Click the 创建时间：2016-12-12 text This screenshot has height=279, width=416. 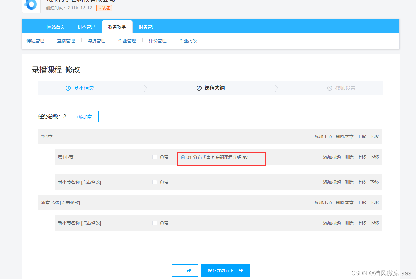pyautogui.click(x=69, y=8)
